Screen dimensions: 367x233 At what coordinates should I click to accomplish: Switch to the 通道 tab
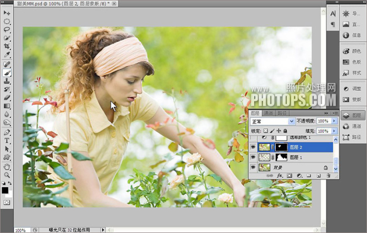click(x=268, y=113)
